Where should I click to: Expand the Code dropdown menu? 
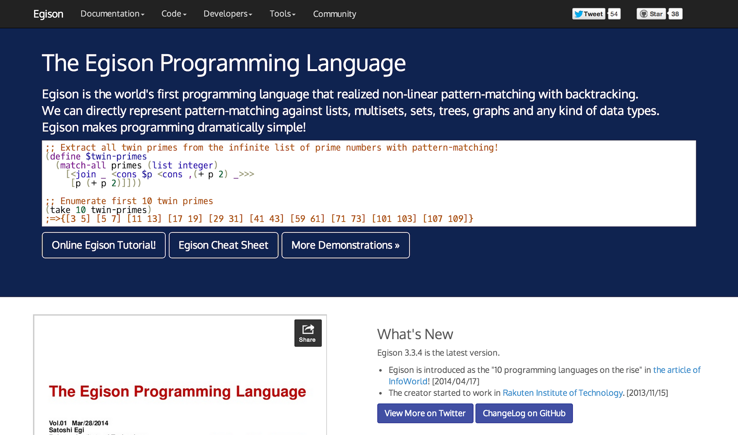[174, 14]
